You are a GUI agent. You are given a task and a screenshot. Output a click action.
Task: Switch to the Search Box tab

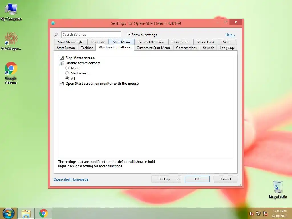181,42
